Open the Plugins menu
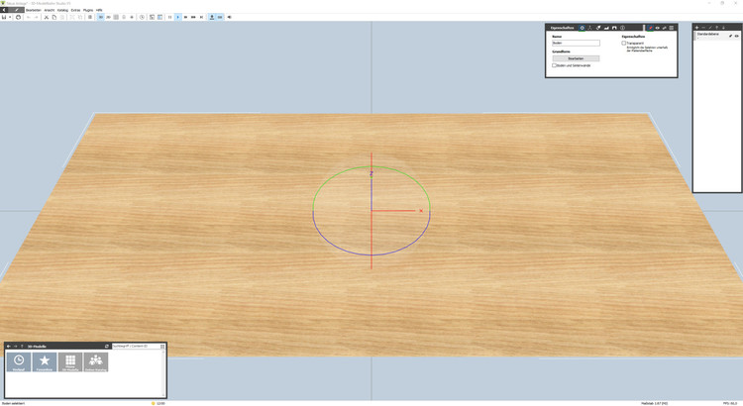Viewport: 743px width, 406px height. point(88,10)
